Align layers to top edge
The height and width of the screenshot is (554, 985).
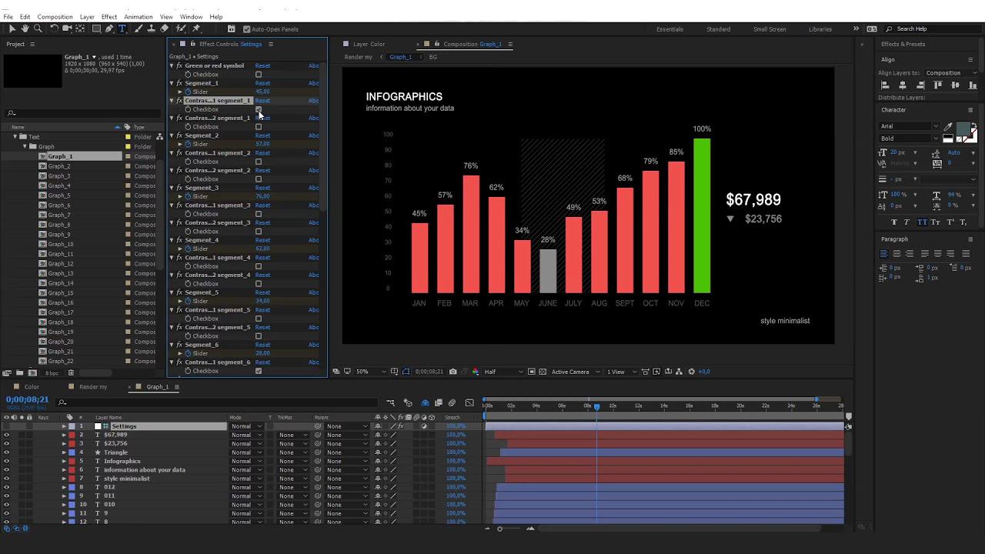[x=937, y=85]
